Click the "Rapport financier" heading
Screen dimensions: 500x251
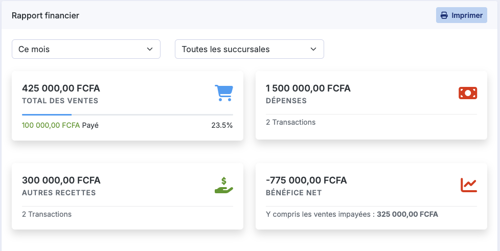coord(46,15)
